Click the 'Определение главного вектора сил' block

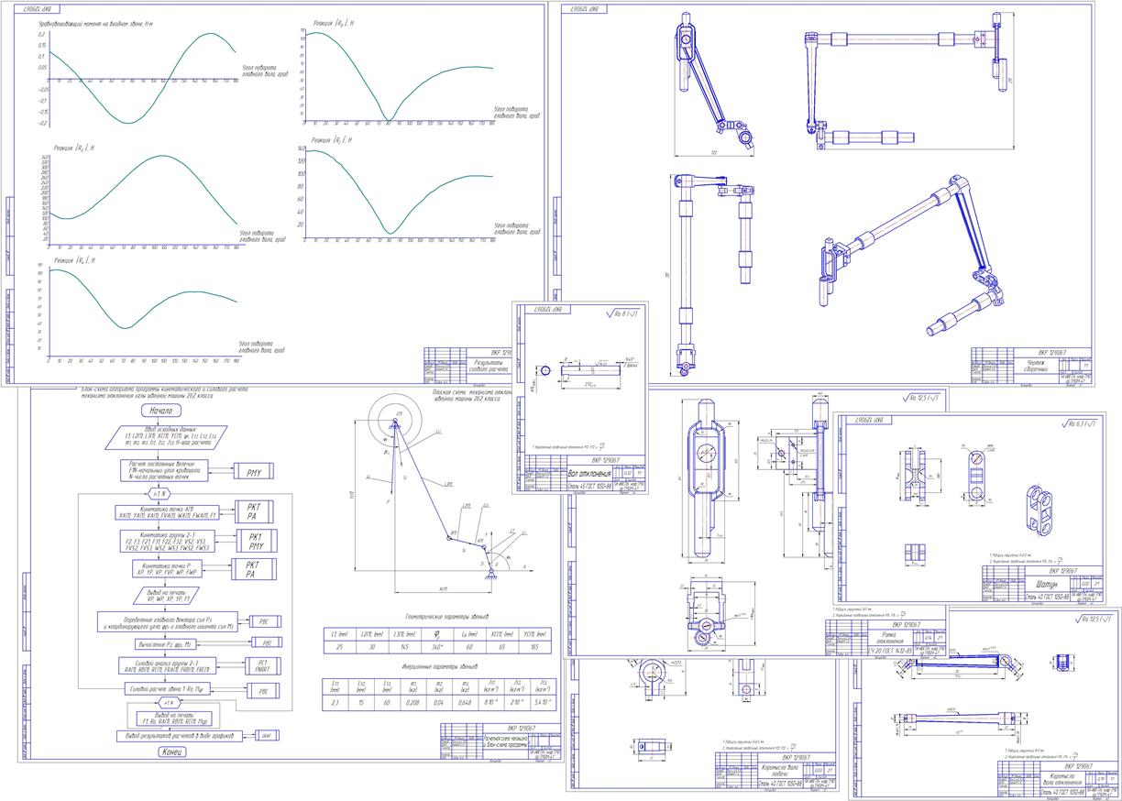tap(168, 621)
